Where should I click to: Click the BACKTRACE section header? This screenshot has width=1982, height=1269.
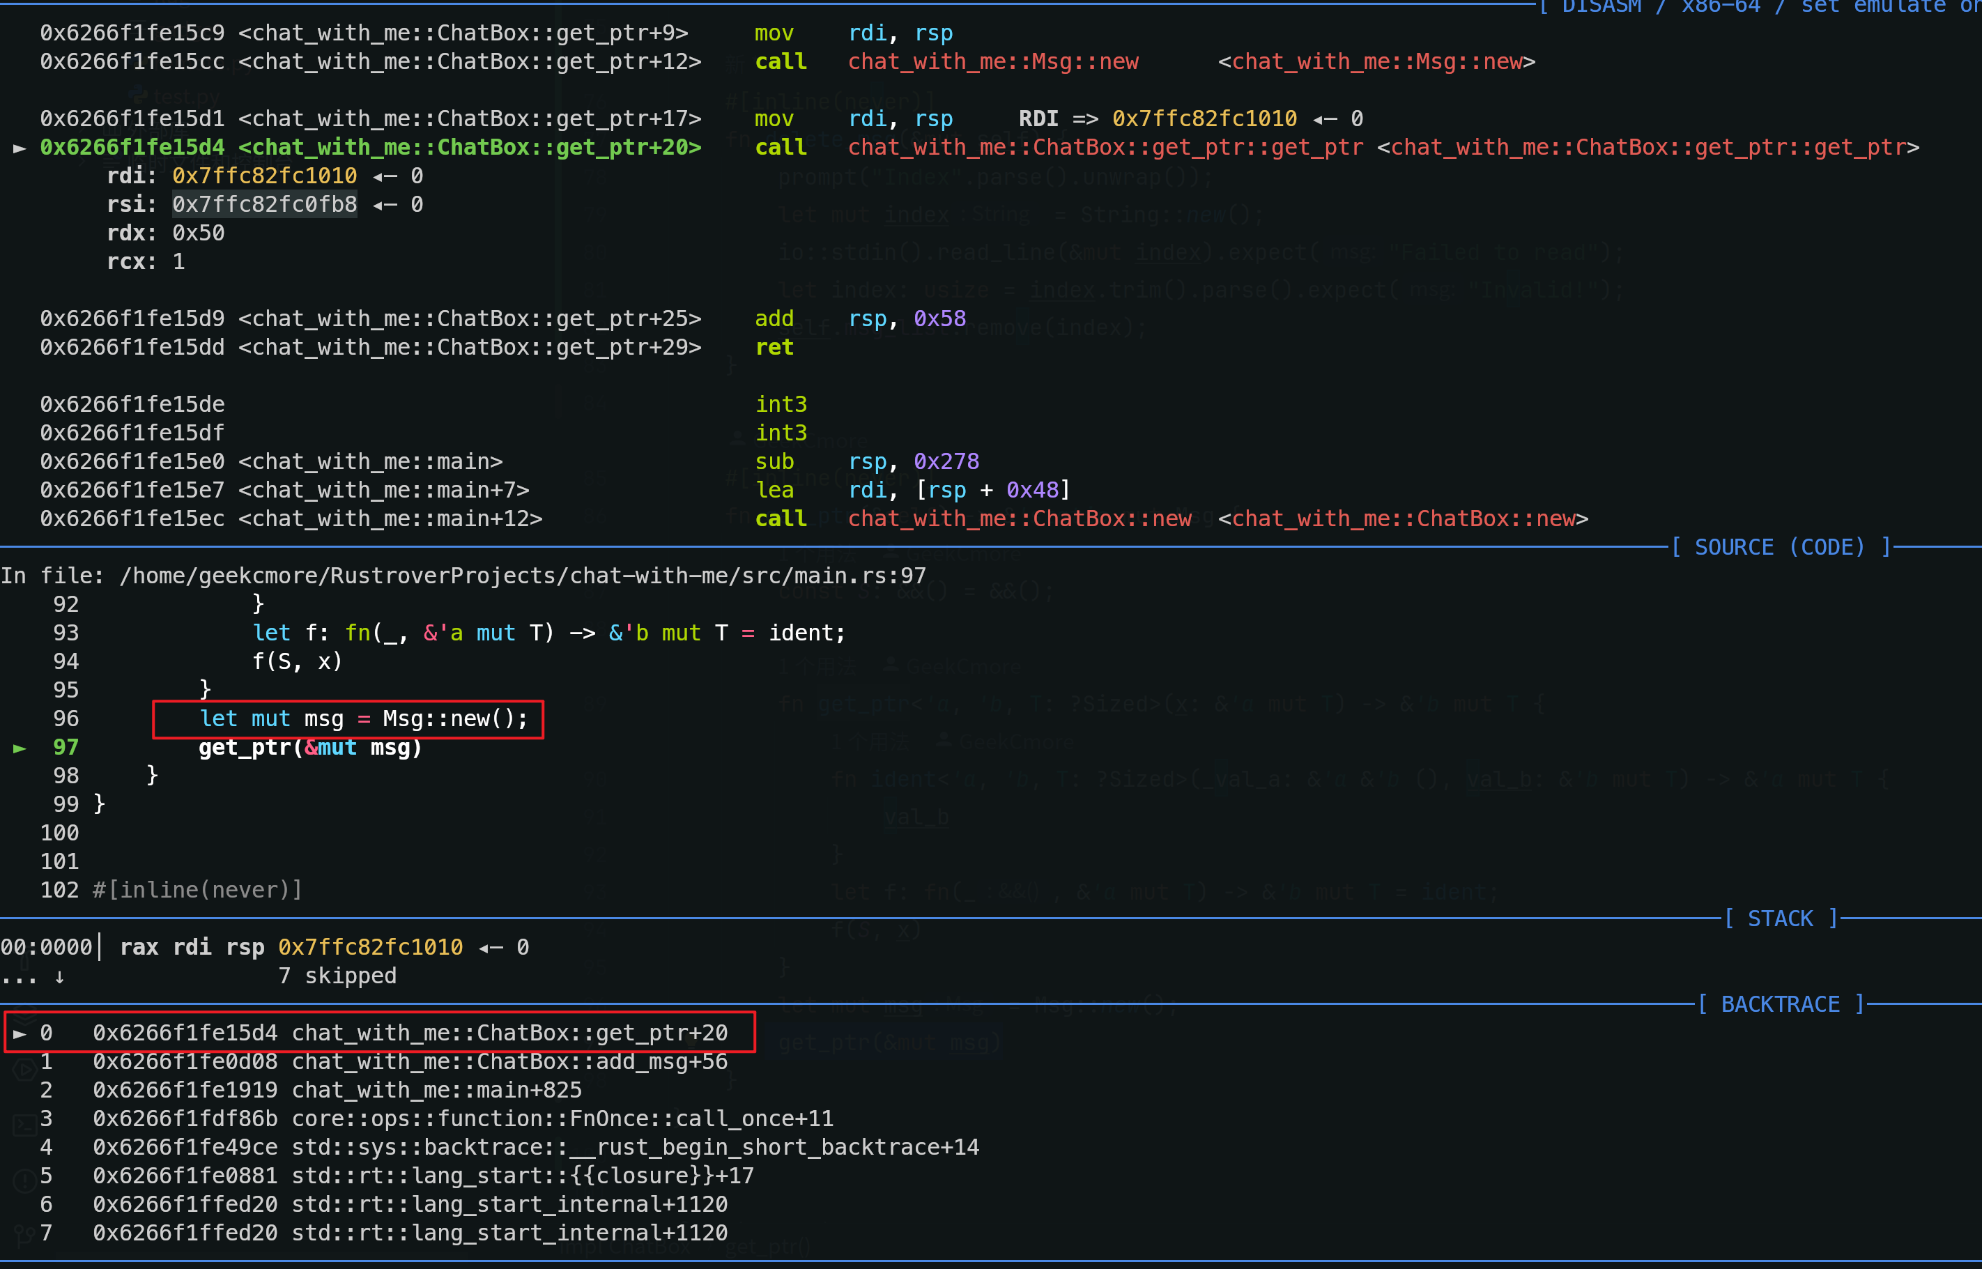[x=1780, y=1004]
